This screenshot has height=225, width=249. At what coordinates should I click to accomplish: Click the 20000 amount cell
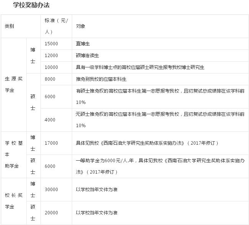click(51, 213)
